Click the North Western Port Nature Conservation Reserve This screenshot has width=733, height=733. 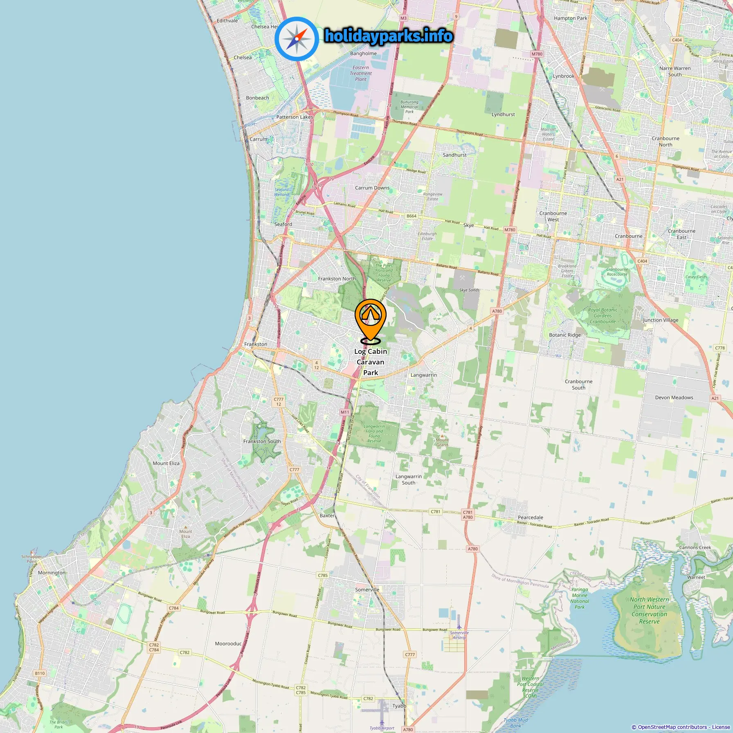point(650,610)
